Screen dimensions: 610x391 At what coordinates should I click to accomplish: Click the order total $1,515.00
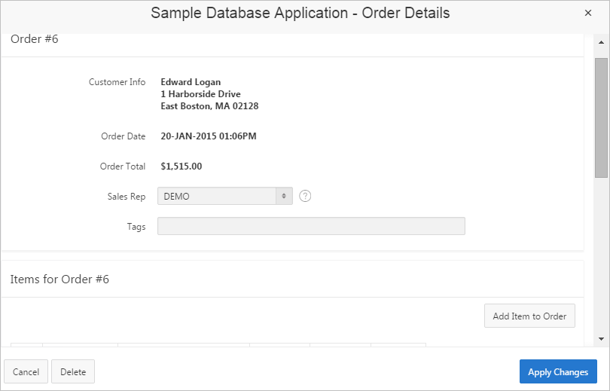click(x=181, y=166)
